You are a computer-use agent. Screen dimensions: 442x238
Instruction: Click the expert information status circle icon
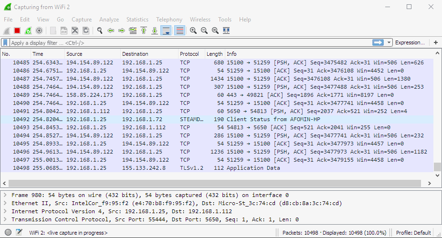8,232
